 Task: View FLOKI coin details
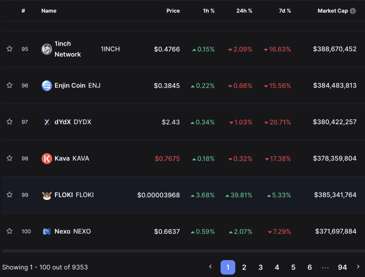[63, 195]
